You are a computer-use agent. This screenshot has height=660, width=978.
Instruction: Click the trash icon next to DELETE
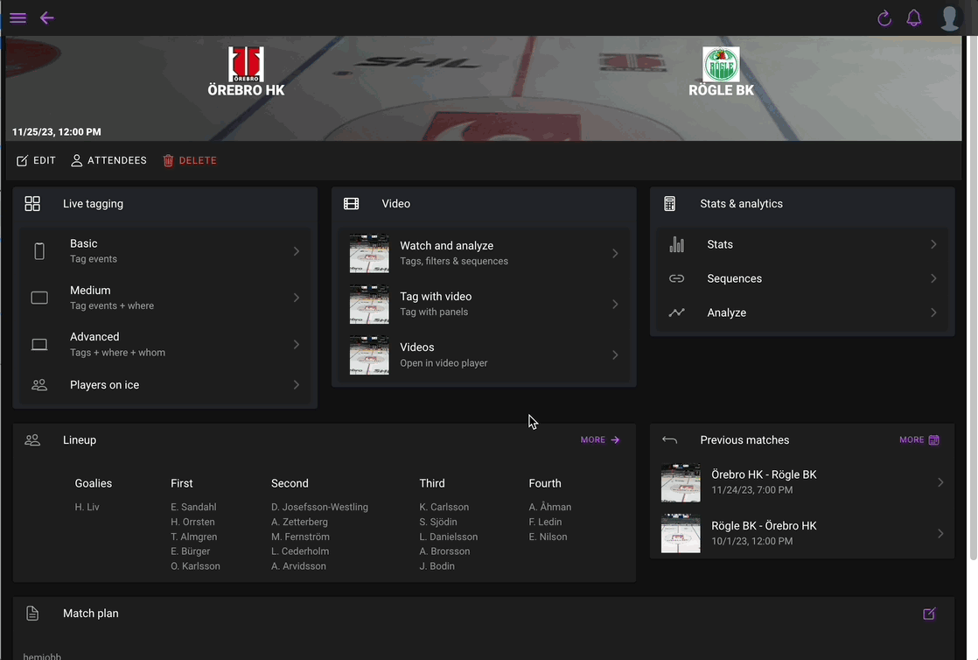[169, 160]
